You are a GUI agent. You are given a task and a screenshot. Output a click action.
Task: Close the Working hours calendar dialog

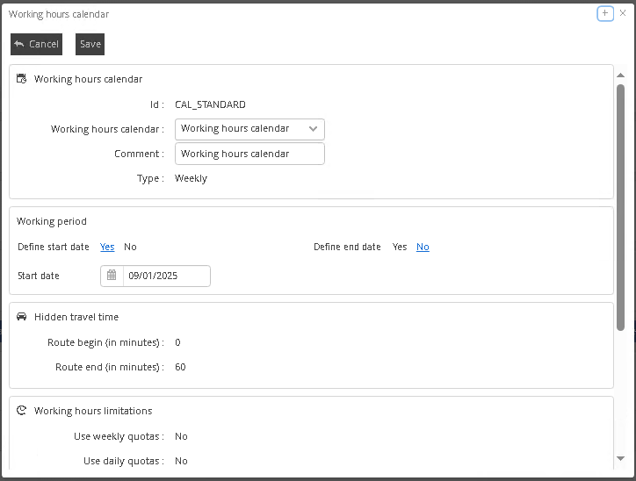coord(623,13)
